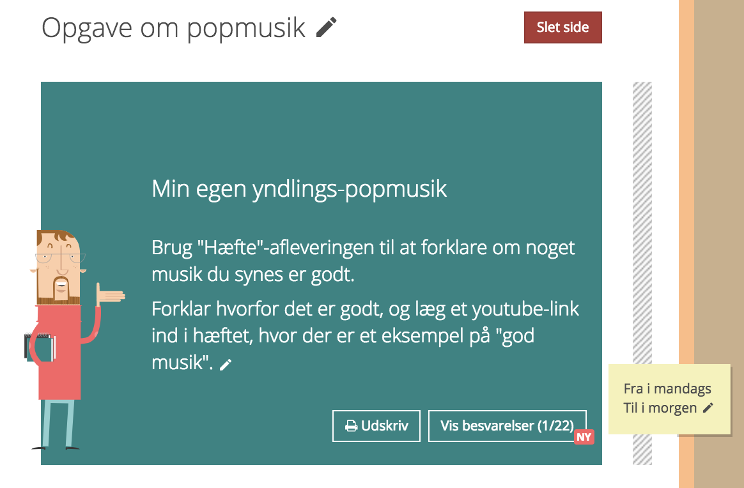
Task: Click the printer icon inside Udskriv
Action: 351,426
